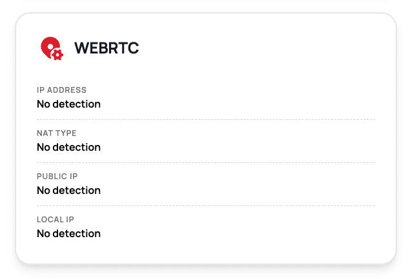Screen dimensions: 415x279
Task: Click the empty card area right of the WEBRTC heading
Action: [x=258, y=48]
